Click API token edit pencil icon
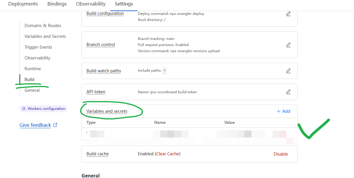The width and height of the screenshot is (354, 178). 288,92
